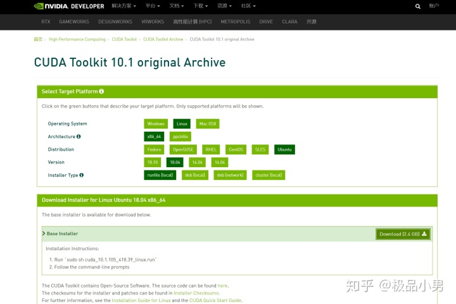Go to the DESIGNWORKS section
Image resolution: width=456 pixels, height=304 pixels.
(x=115, y=22)
